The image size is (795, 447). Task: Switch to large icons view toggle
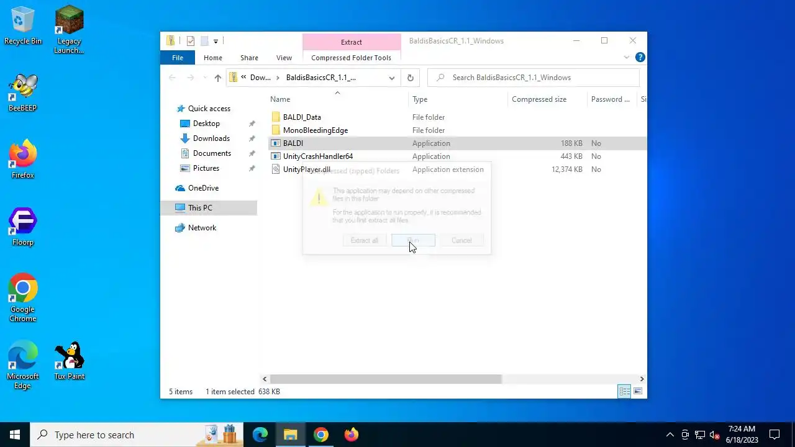[638, 391]
